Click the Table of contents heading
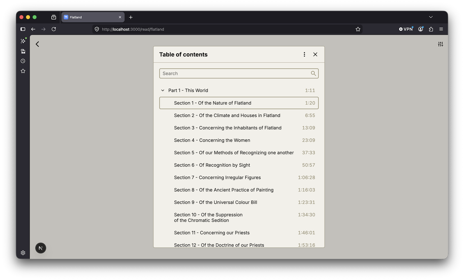Viewport: 464px width, 280px height. 183,55
